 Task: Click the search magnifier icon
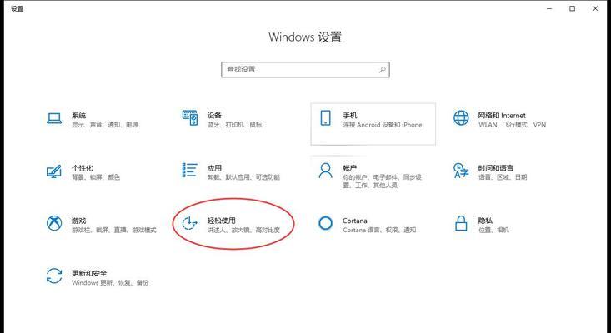tap(383, 70)
